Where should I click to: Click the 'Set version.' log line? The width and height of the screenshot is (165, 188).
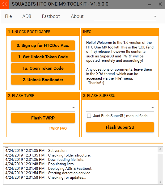pyautogui.click(x=36, y=151)
